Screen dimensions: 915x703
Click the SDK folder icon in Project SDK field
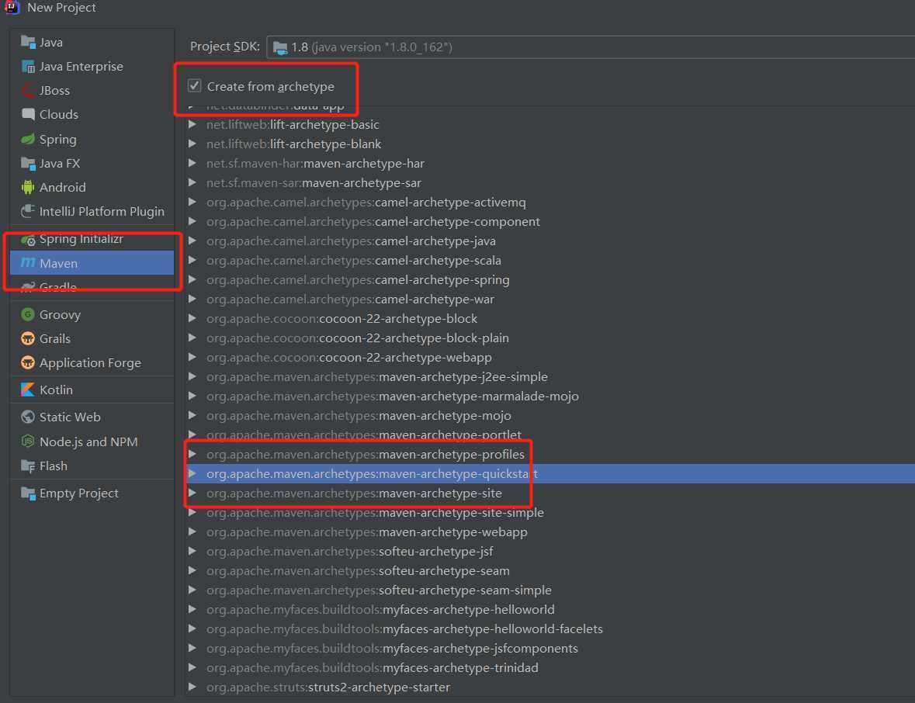coord(280,47)
